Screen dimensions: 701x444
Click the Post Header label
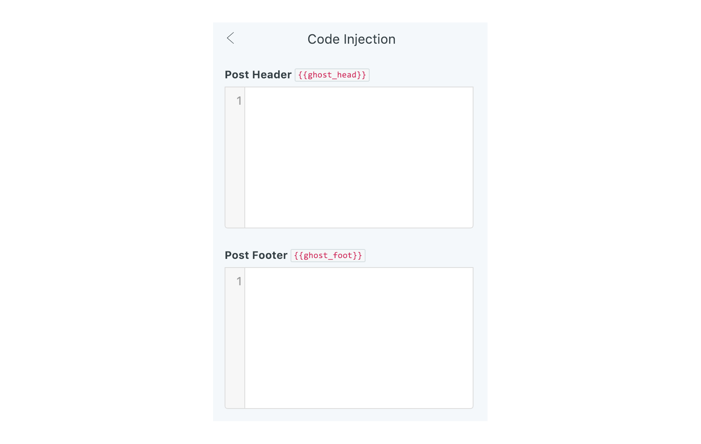258,75
